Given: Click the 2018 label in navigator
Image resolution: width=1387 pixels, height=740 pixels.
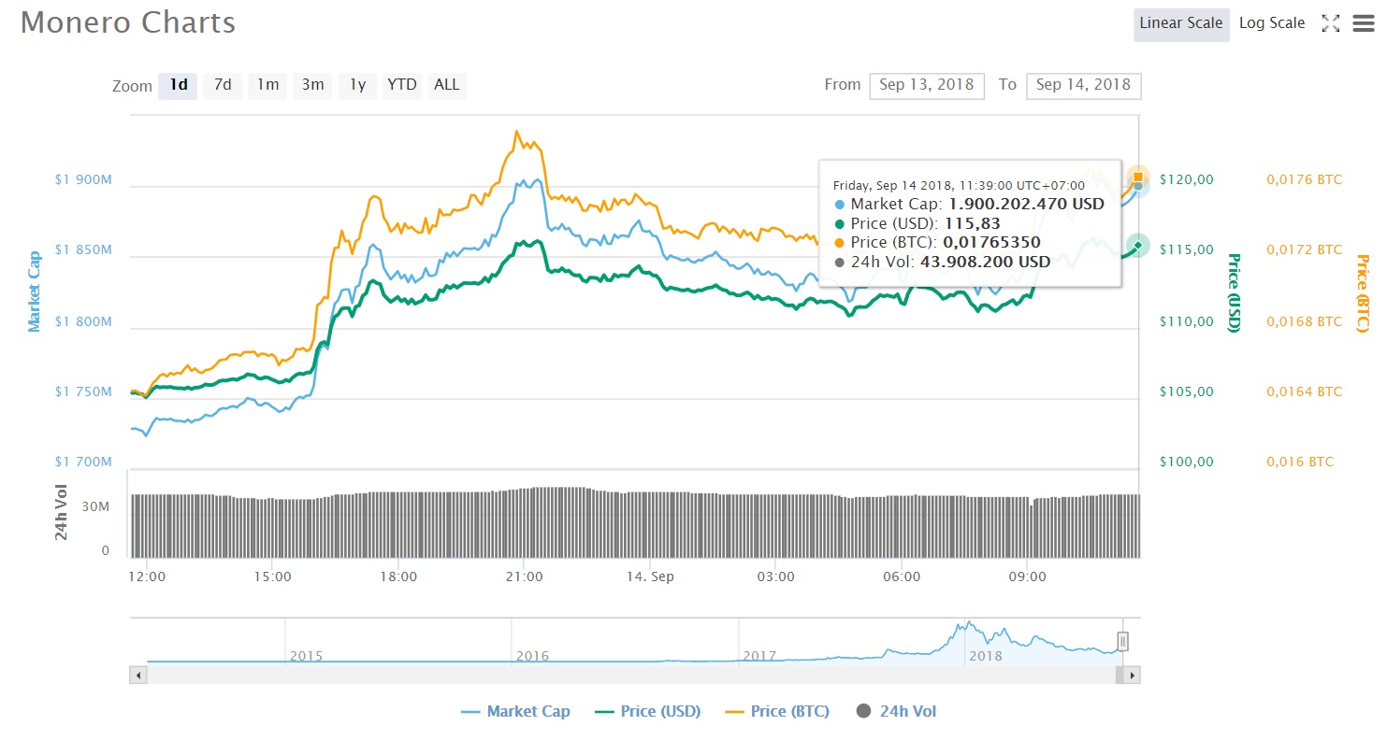Looking at the screenshot, I should (x=986, y=656).
